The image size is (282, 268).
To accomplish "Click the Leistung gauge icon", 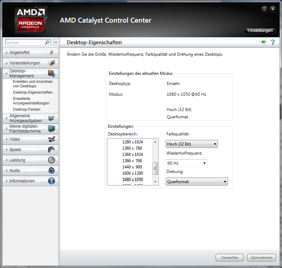I will pos(52,160).
